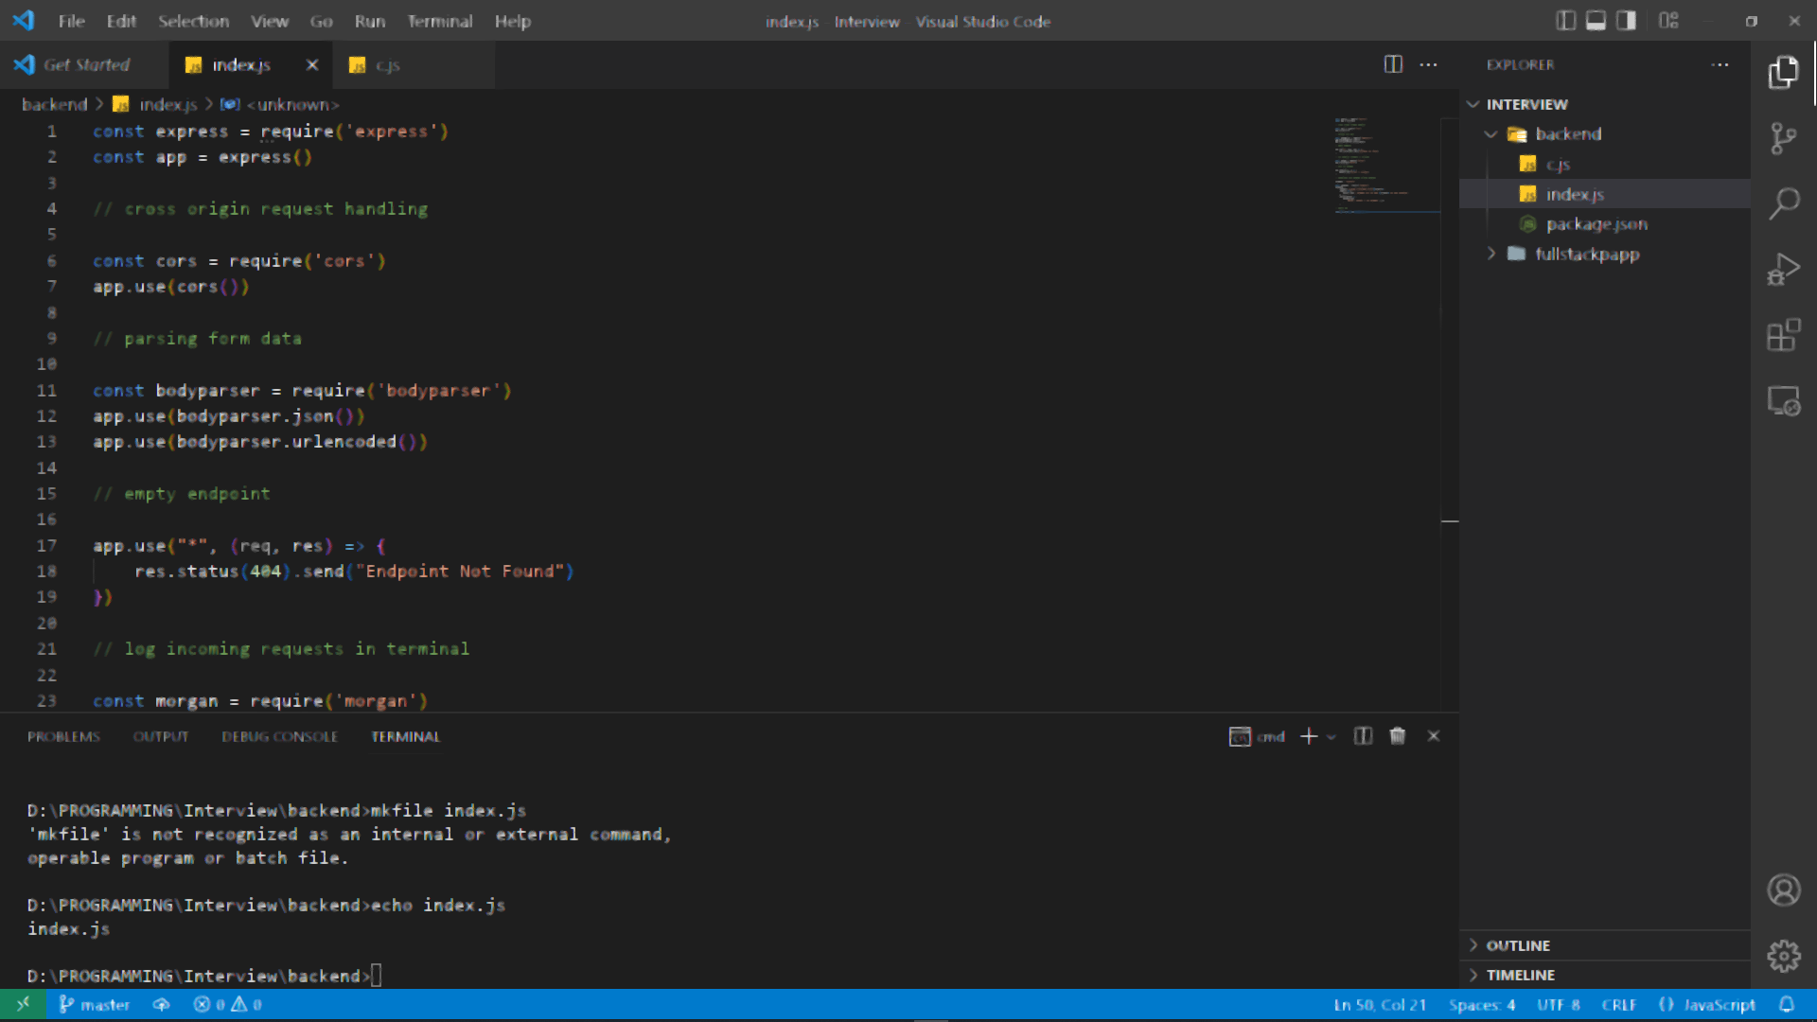
Task: Open Run and Debug view
Action: point(1784,270)
